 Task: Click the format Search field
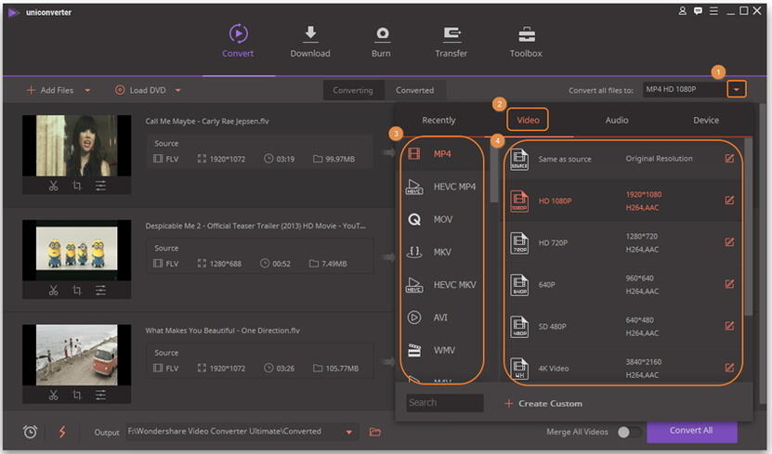point(445,403)
